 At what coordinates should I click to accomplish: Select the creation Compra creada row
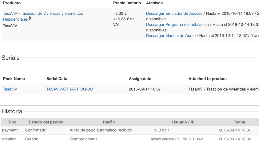pos(130,139)
